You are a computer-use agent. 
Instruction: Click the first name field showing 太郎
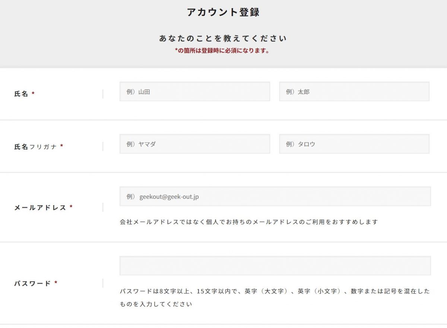pyautogui.click(x=354, y=92)
